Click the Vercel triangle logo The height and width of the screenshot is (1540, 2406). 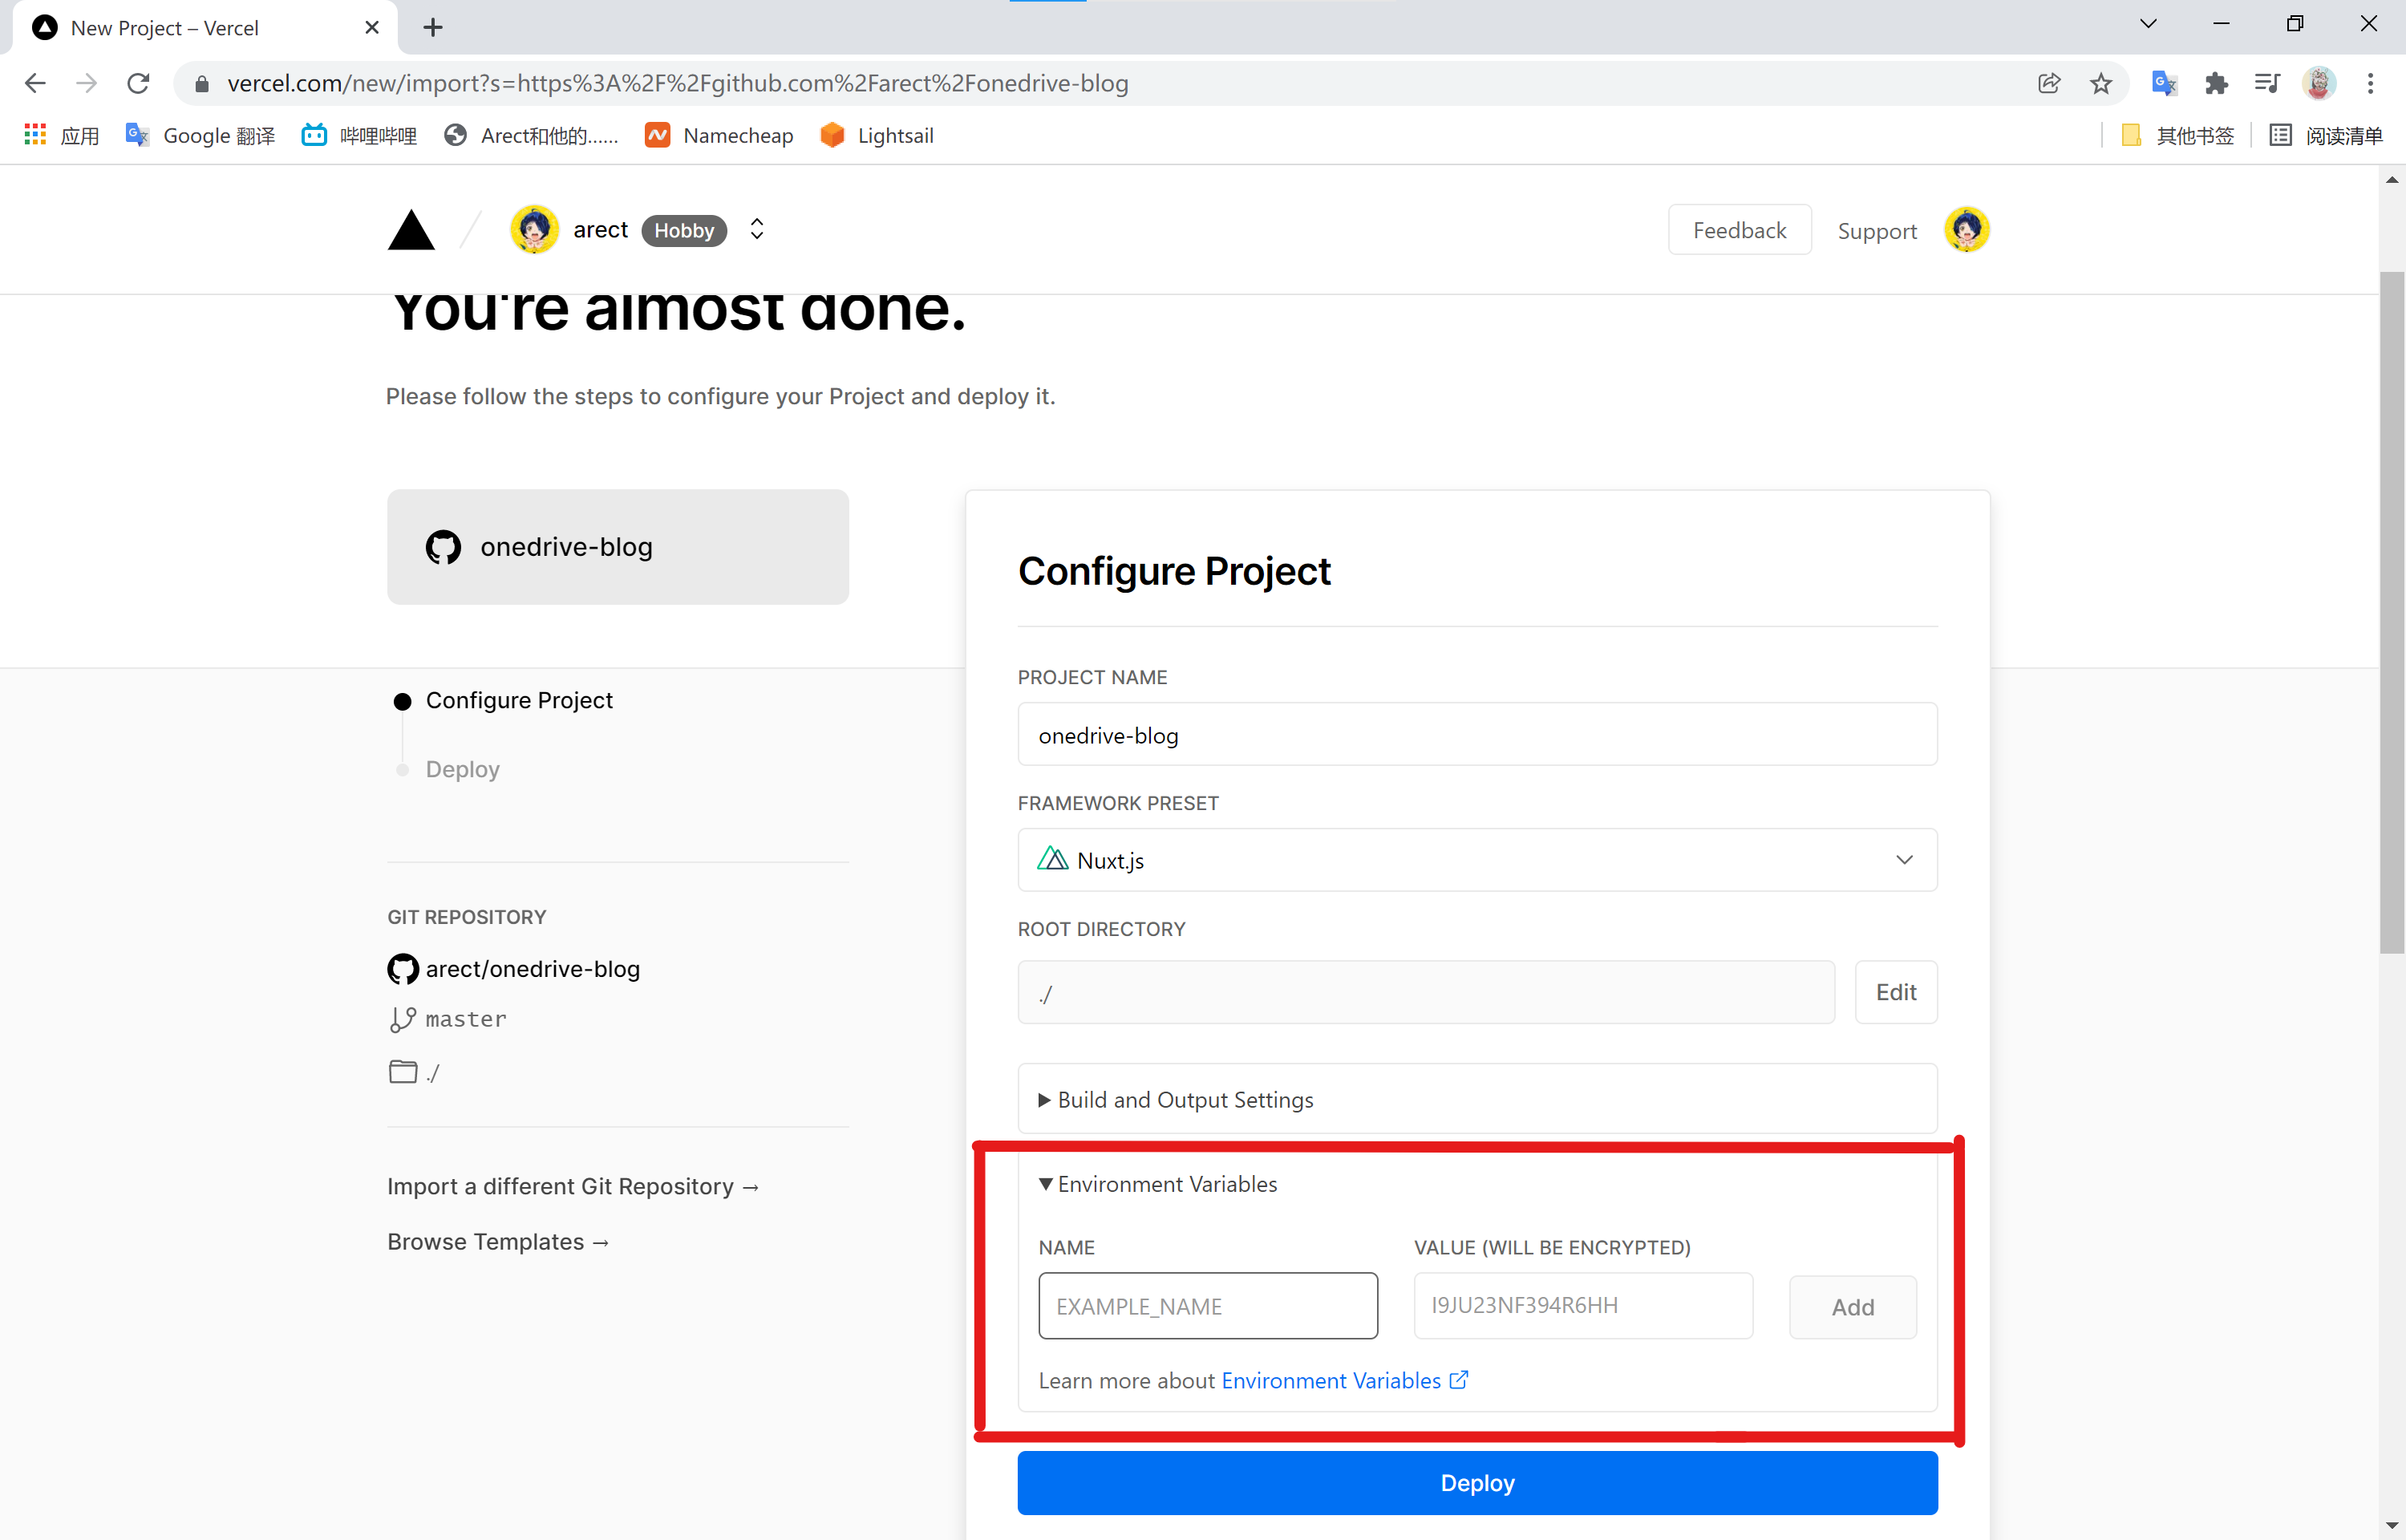[x=411, y=231]
